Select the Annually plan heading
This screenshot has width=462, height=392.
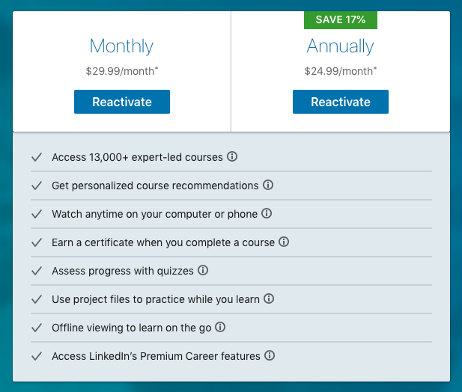click(x=341, y=46)
